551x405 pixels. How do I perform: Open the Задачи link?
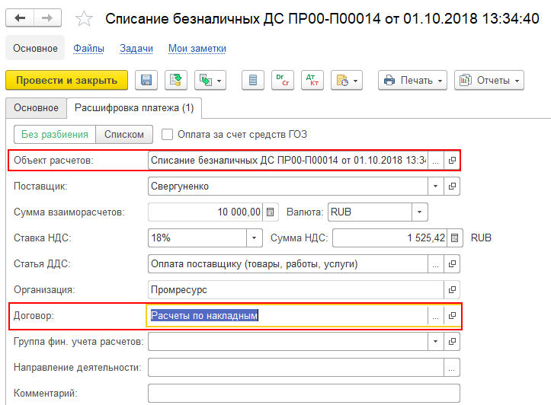pos(136,49)
